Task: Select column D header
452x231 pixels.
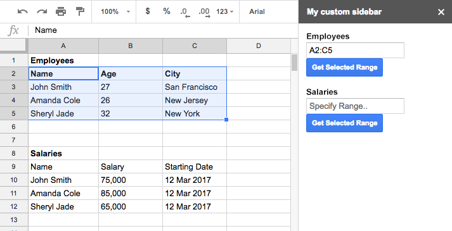Action: click(259, 46)
